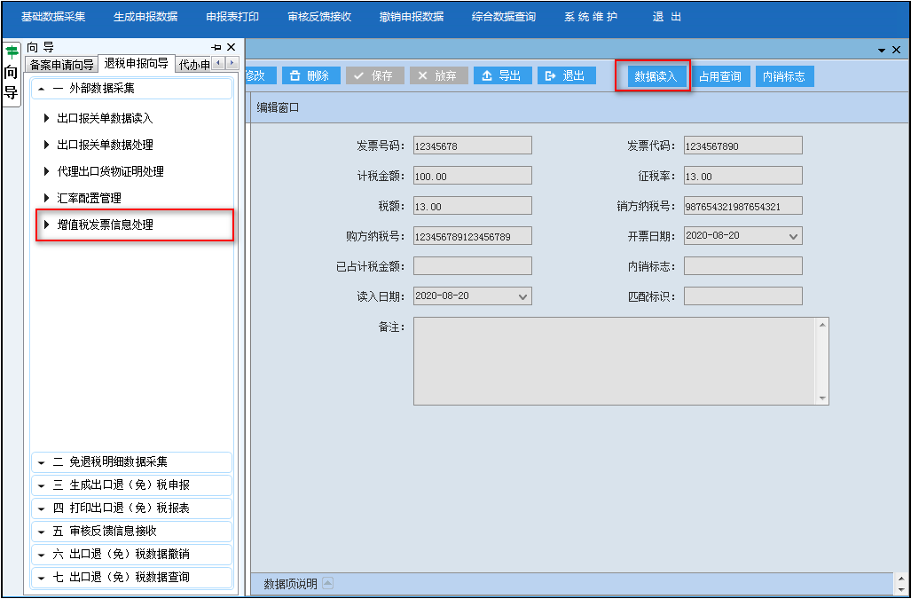This screenshot has width=911, height=599.
Task: Open the 开票日期 date dropdown
Action: (793, 236)
